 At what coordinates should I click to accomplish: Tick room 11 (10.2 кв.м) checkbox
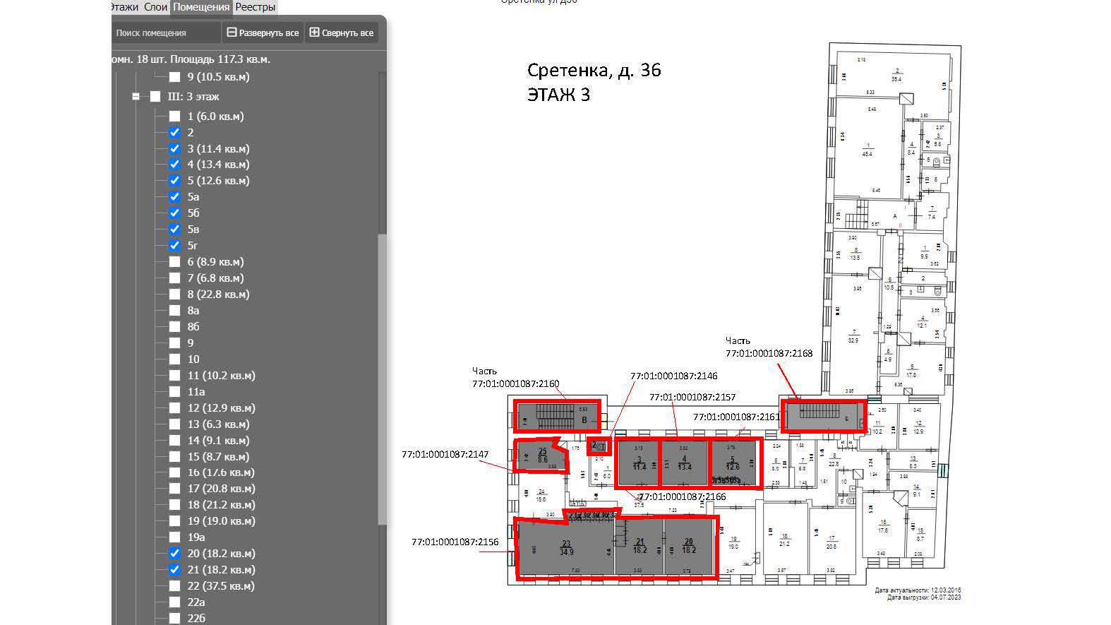coord(174,376)
